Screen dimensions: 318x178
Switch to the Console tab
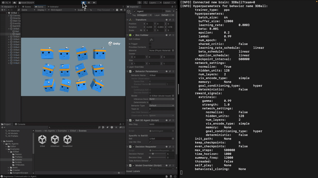[x=20, y=124]
